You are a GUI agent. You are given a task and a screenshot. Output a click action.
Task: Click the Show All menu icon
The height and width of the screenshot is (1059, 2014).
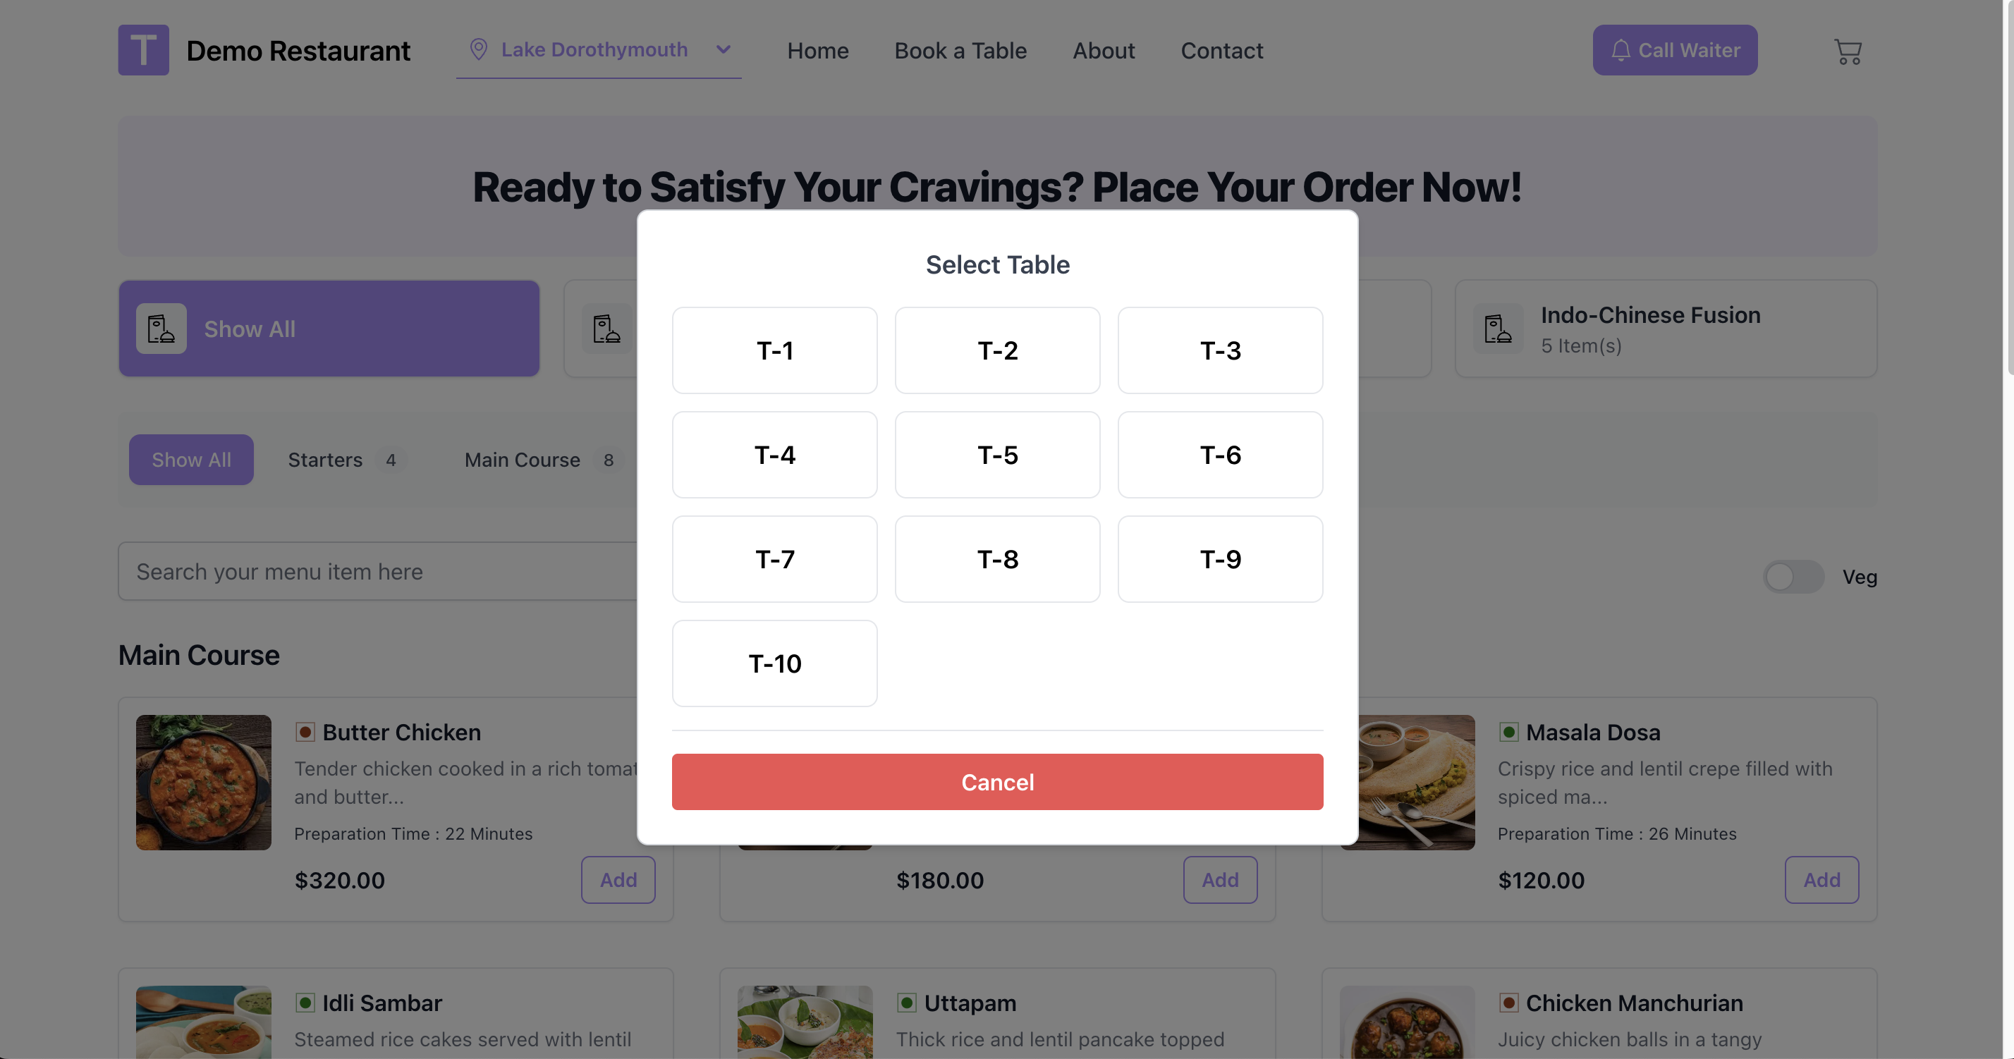pos(161,329)
